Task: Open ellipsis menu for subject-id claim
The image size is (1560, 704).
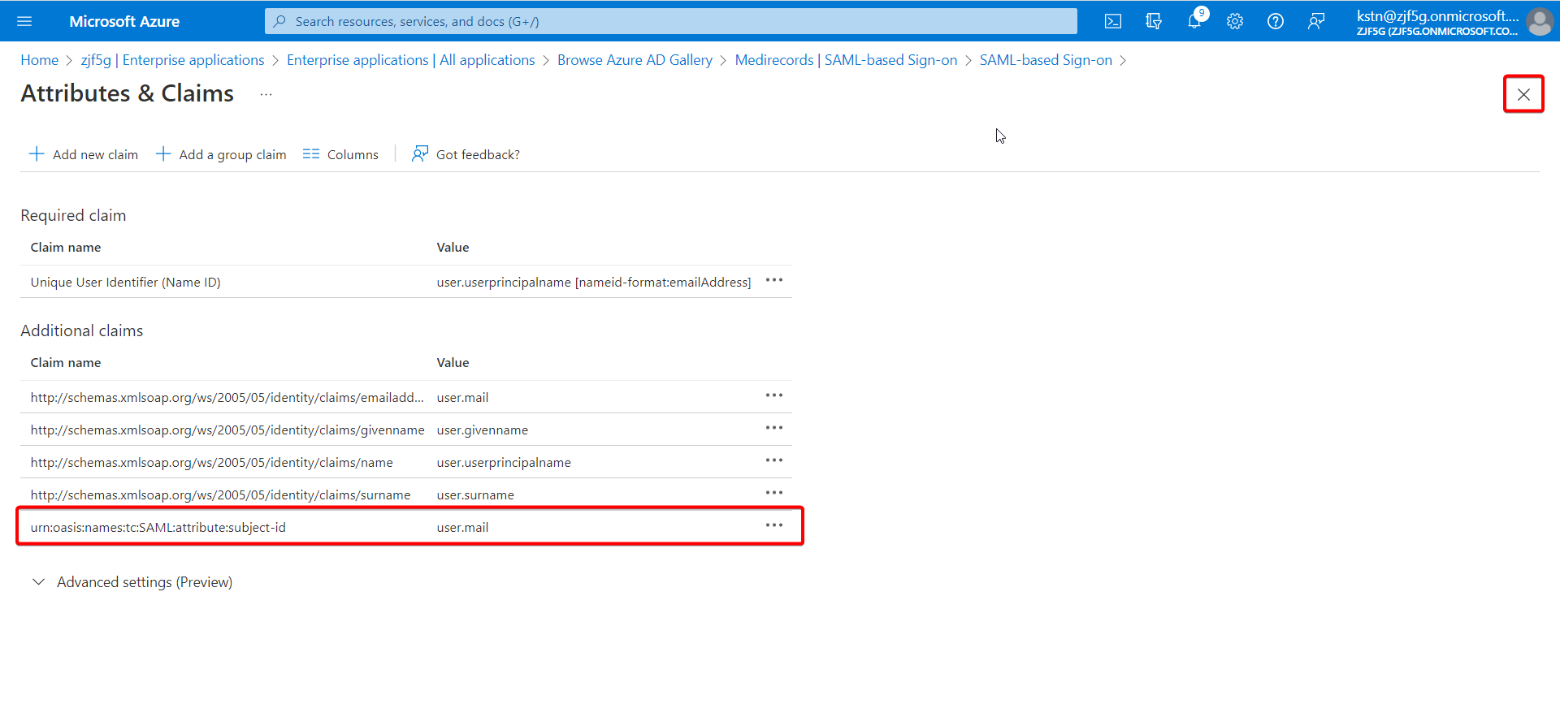Action: click(774, 525)
